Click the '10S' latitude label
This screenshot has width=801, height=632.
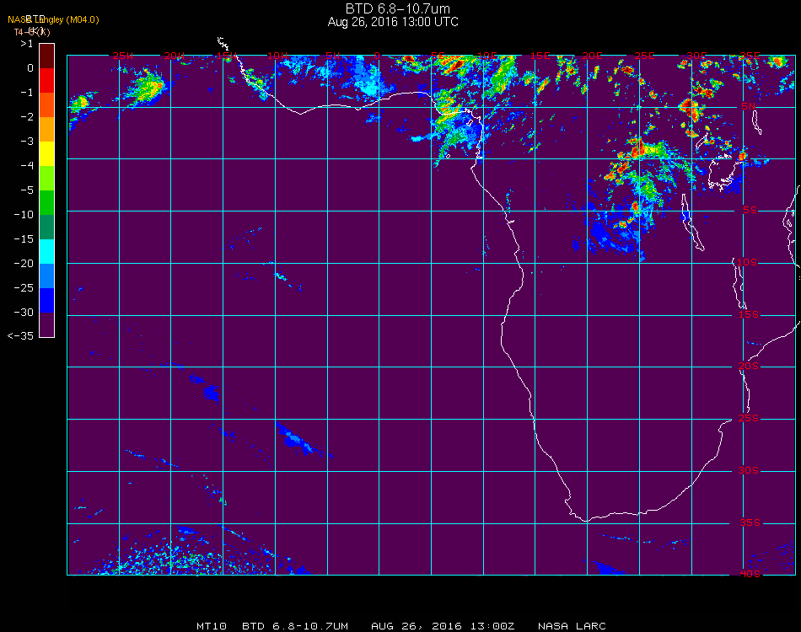[747, 262]
